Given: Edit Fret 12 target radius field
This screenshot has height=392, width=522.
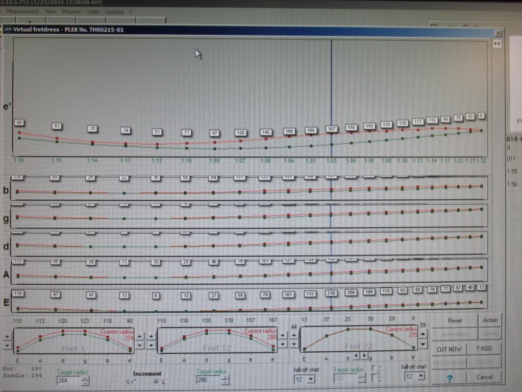Looking at the screenshot, I should [208, 380].
